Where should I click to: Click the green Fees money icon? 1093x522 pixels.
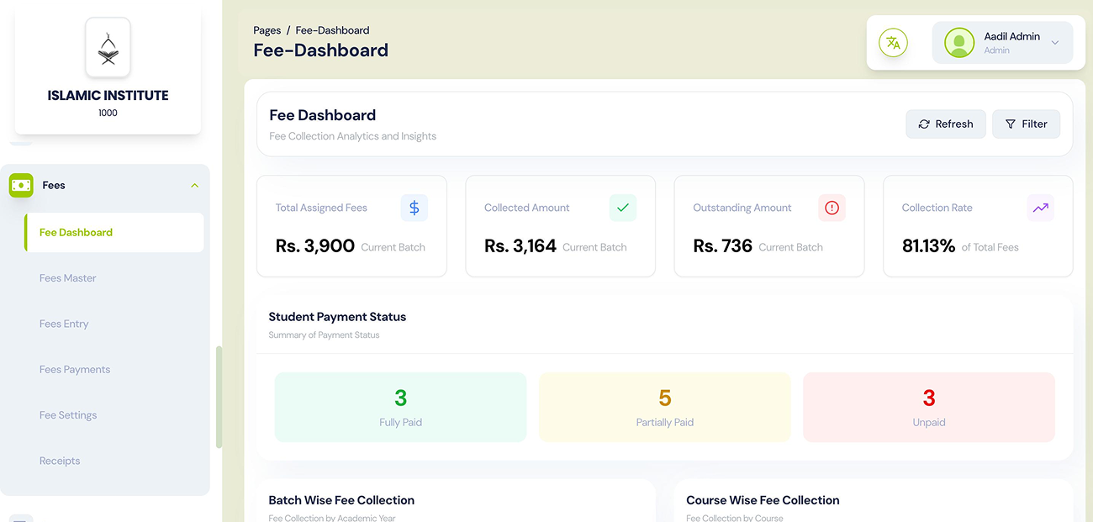tap(21, 185)
